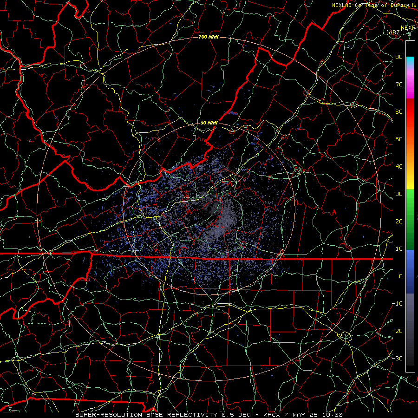Click the 20 value on dBZ scale
The image size is (418, 418).
tap(399, 221)
